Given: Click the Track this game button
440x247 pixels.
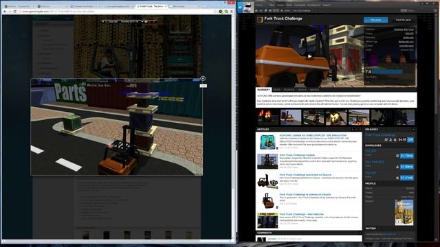Looking at the screenshot, I should [404, 20].
